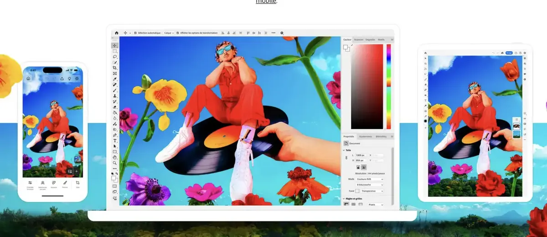
Task: Tap the crop tool on phone bottom bar
Action: click(77, 183)
